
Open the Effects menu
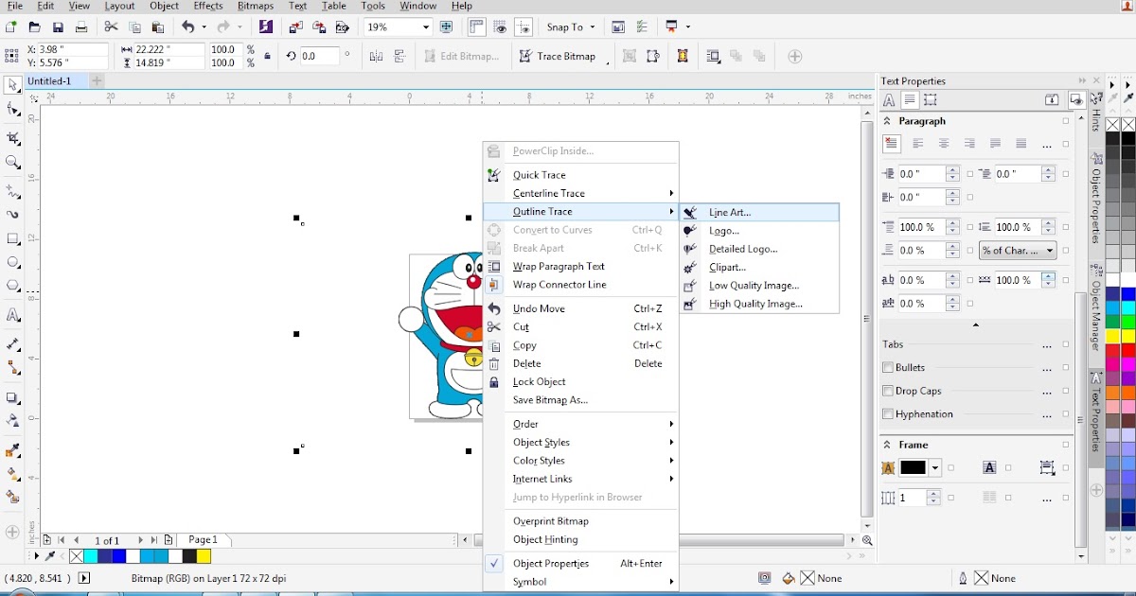[x=208, y=6]
